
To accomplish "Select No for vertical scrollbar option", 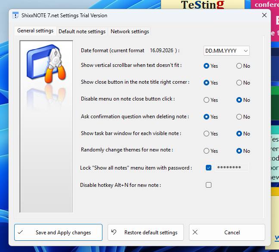I will (x=239, y=66).
